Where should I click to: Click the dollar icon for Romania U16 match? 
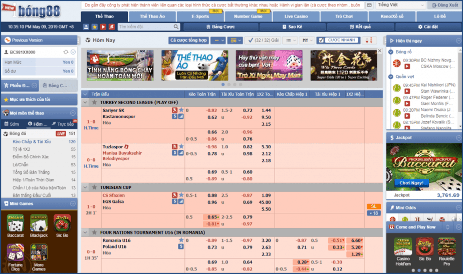pyautogui.click(x=181, y=247)
